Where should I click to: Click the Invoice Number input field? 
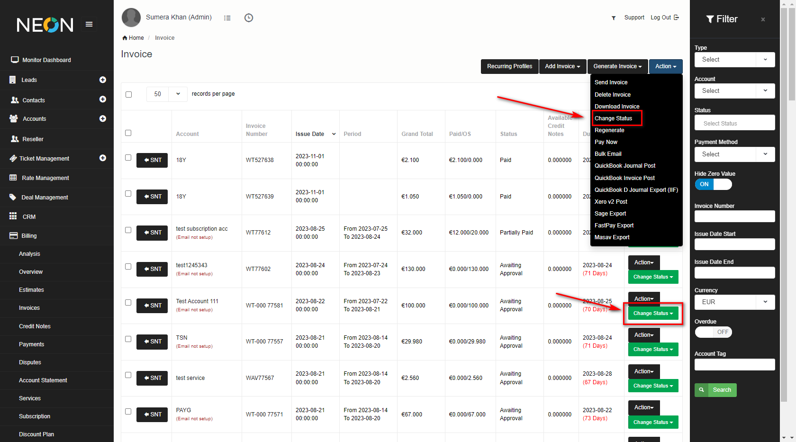click(734, 216)
